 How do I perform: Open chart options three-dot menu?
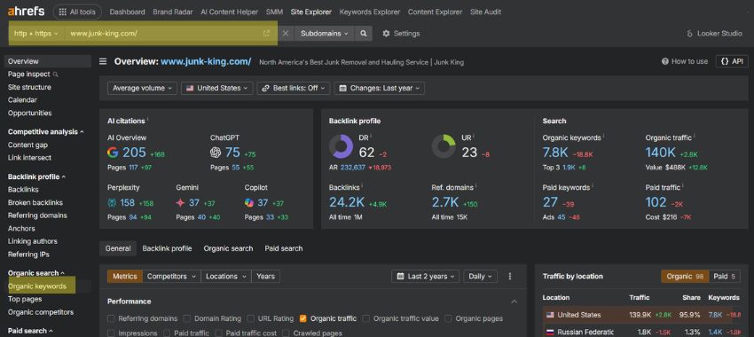pyautogui.click(x=510, y=277)
